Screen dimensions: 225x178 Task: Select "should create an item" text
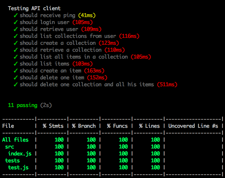pyautogui.click(x=50, y=71)
